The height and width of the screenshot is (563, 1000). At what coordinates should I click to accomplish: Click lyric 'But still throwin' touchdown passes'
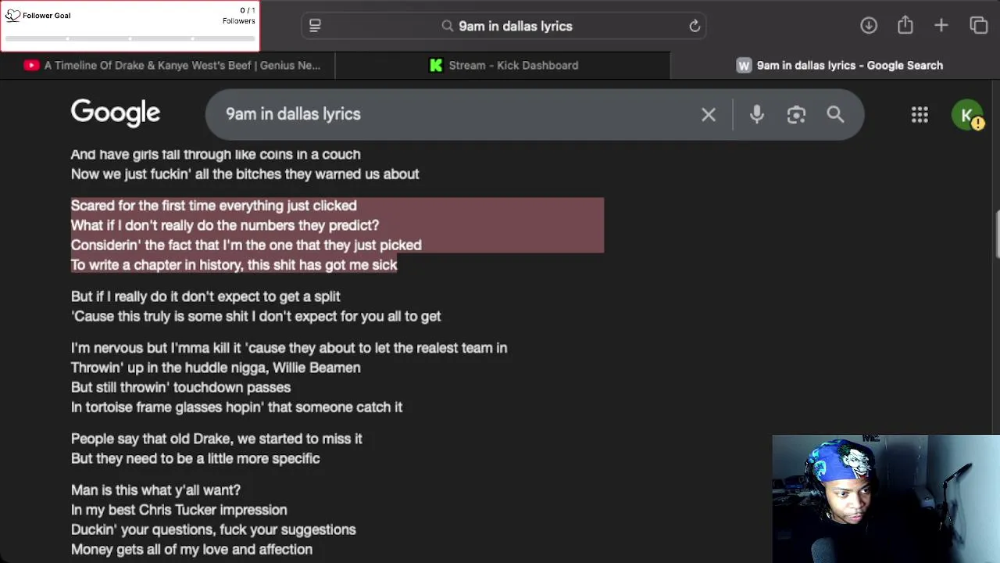tap(180, 388)
